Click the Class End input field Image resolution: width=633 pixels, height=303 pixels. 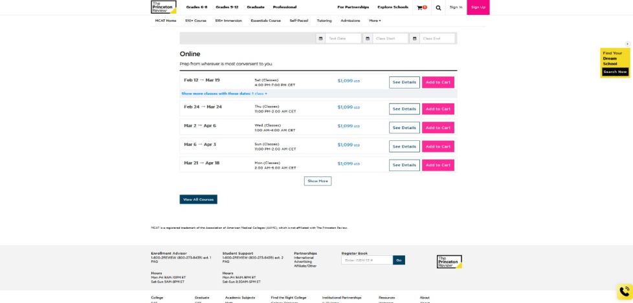point(437,38)
